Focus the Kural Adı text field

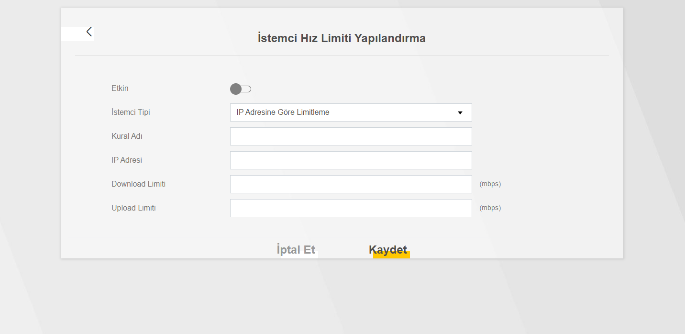pyautogui.click(x=351, y=136)
